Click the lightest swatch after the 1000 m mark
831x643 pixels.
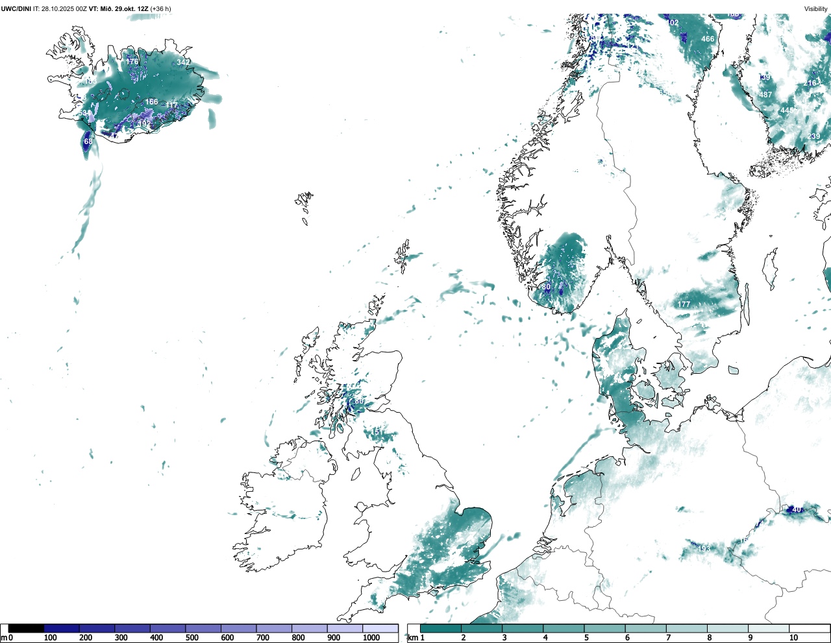point(380,628)
